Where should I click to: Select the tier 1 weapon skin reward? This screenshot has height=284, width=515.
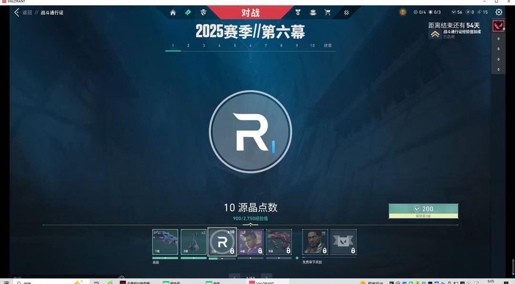[x=165, y=242]
